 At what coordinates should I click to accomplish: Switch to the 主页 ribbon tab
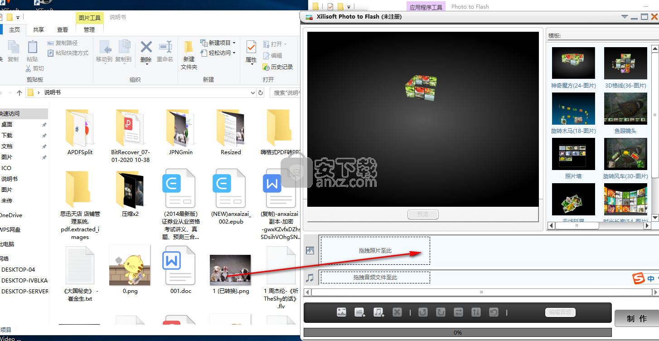[x=15, y=29]
